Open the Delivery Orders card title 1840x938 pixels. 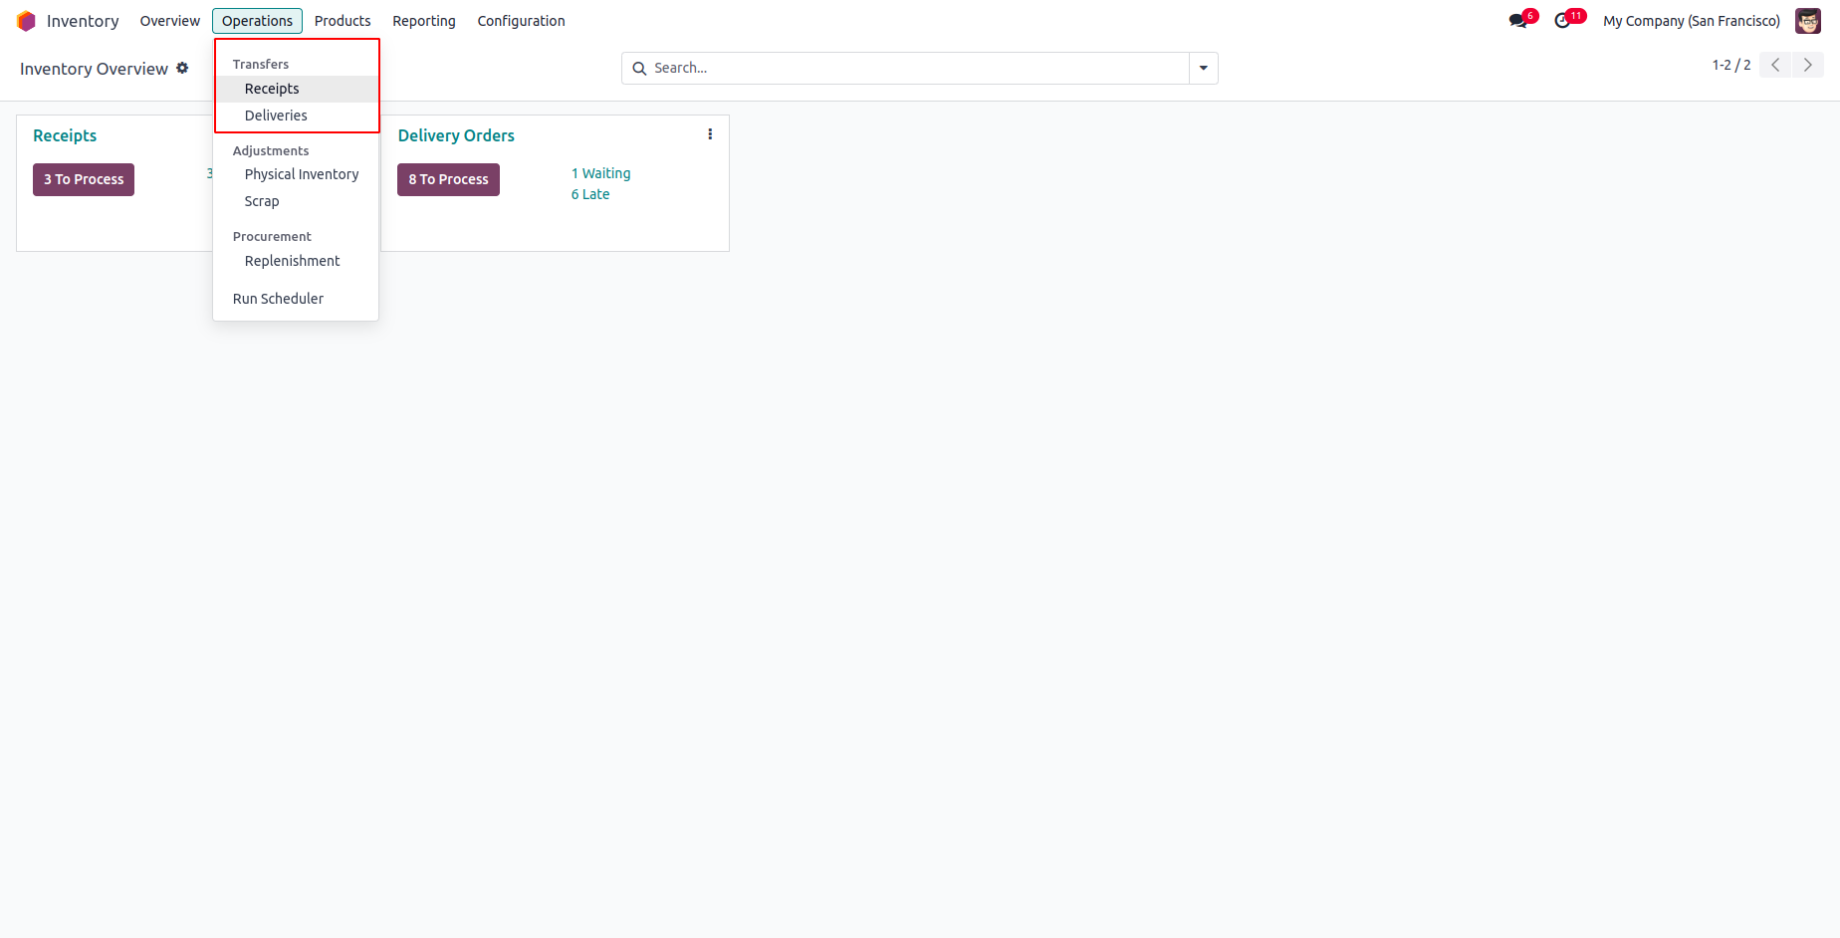(456, 135)
